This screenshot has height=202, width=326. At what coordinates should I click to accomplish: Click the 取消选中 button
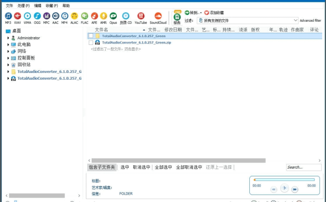(141, 167)
